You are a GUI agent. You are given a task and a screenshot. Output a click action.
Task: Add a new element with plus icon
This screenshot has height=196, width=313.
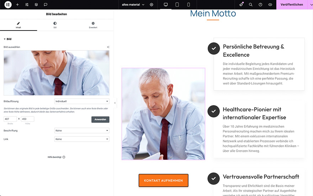click(17, 4)
